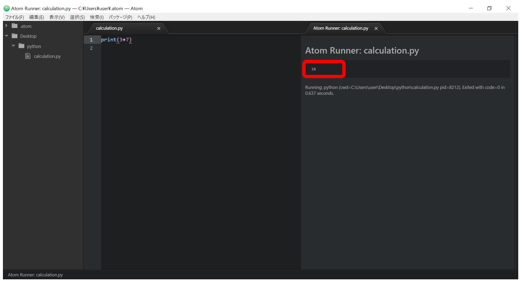Image resolution: width=522 pixels, height=281 pixels.
Task: Select the python folder label
Action: pos(34,46)
